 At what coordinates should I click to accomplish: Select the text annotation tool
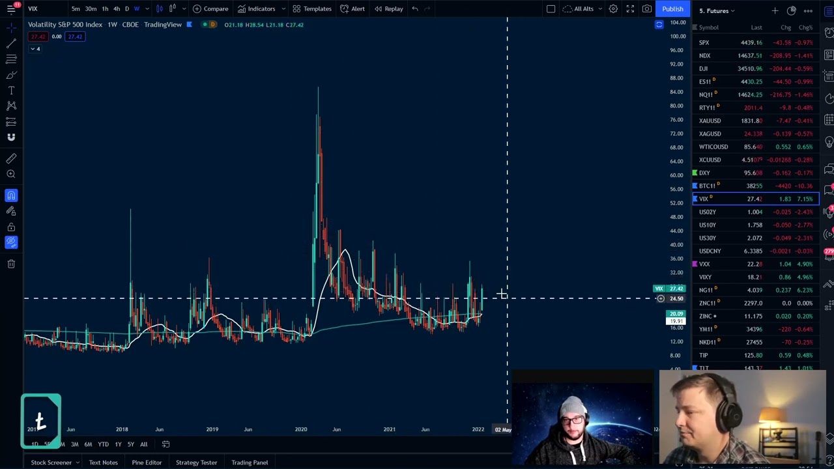click(x=11, y=91)
